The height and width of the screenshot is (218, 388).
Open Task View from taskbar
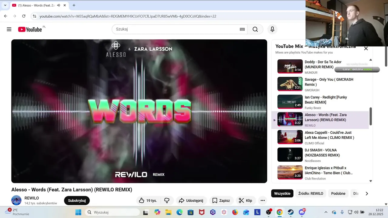[x=145, y=212]
